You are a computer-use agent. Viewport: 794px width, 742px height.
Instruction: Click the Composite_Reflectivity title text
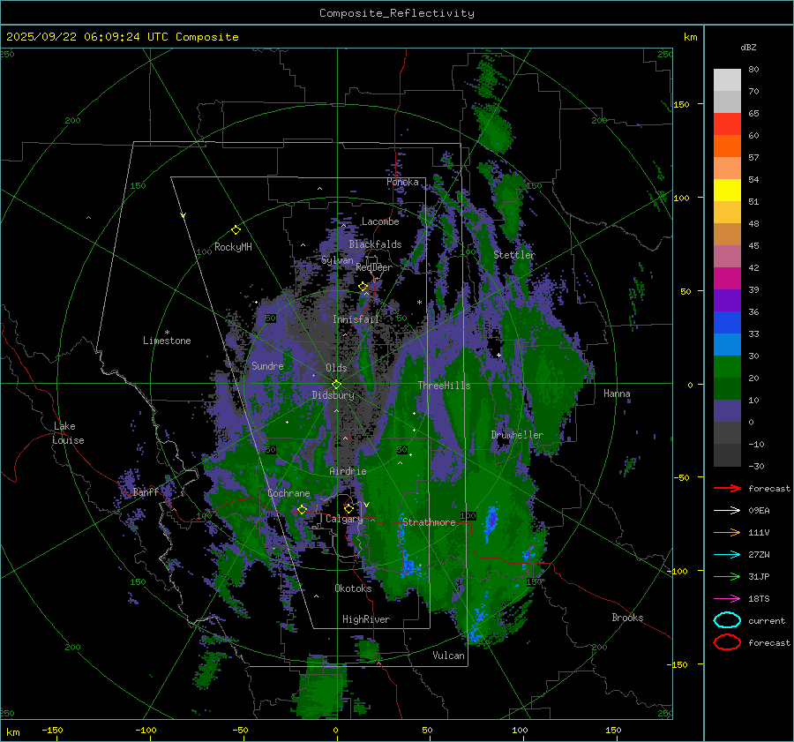pyautogui.click(x=396, y=13)
